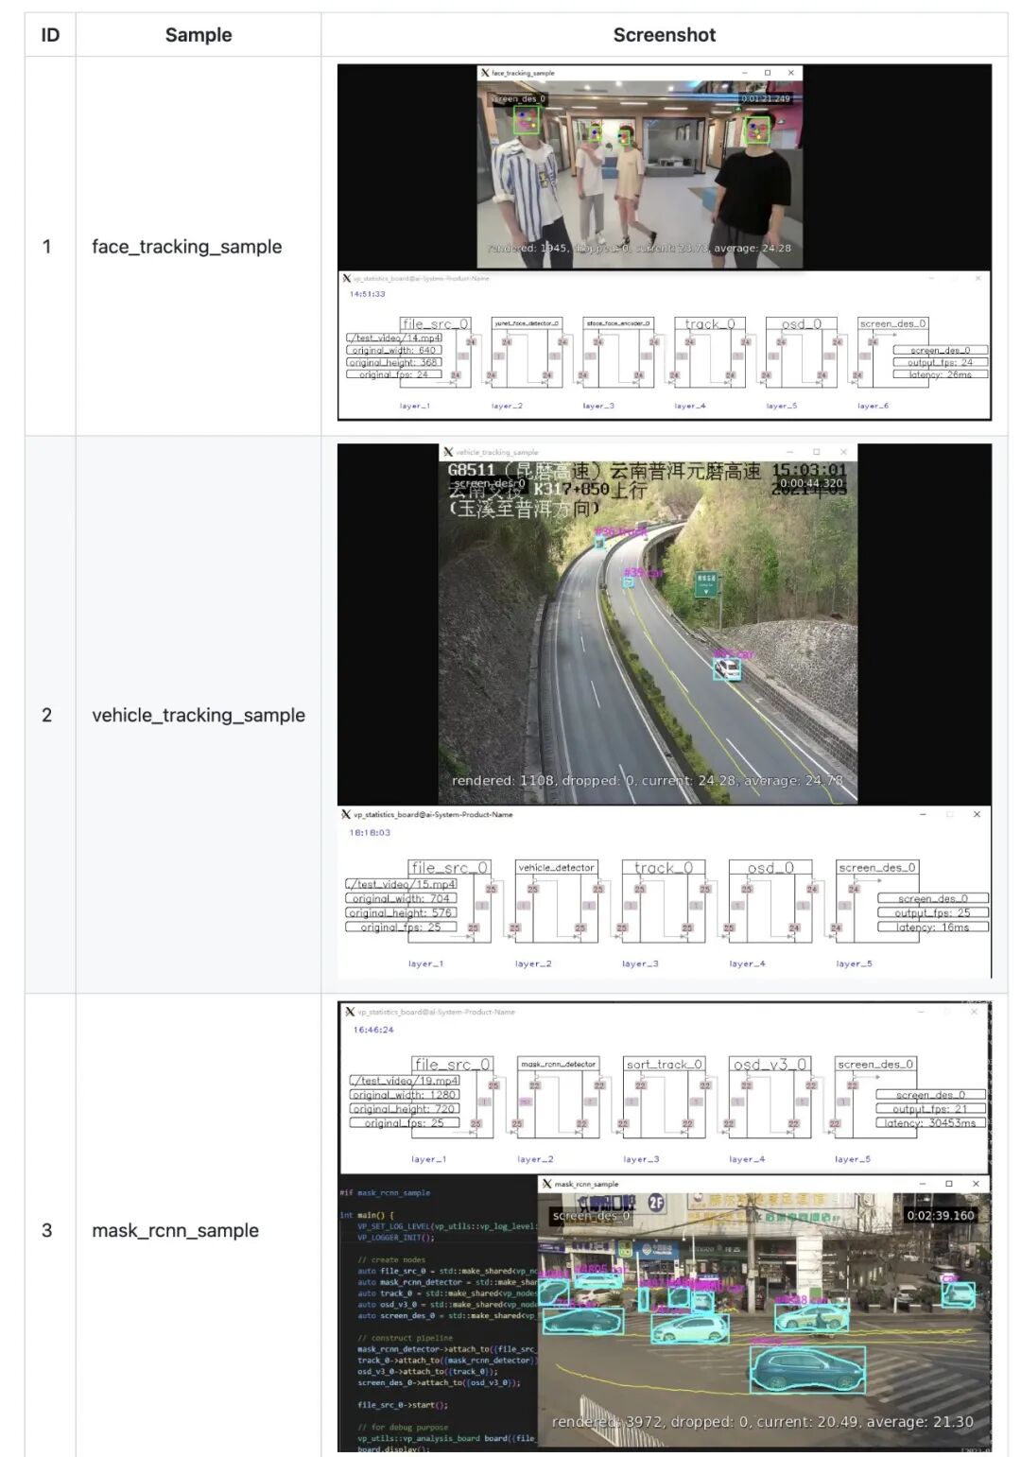The image size is (1021, 1457).
Task: Click './test_video/15.mp4' source path
Action: 401,884
